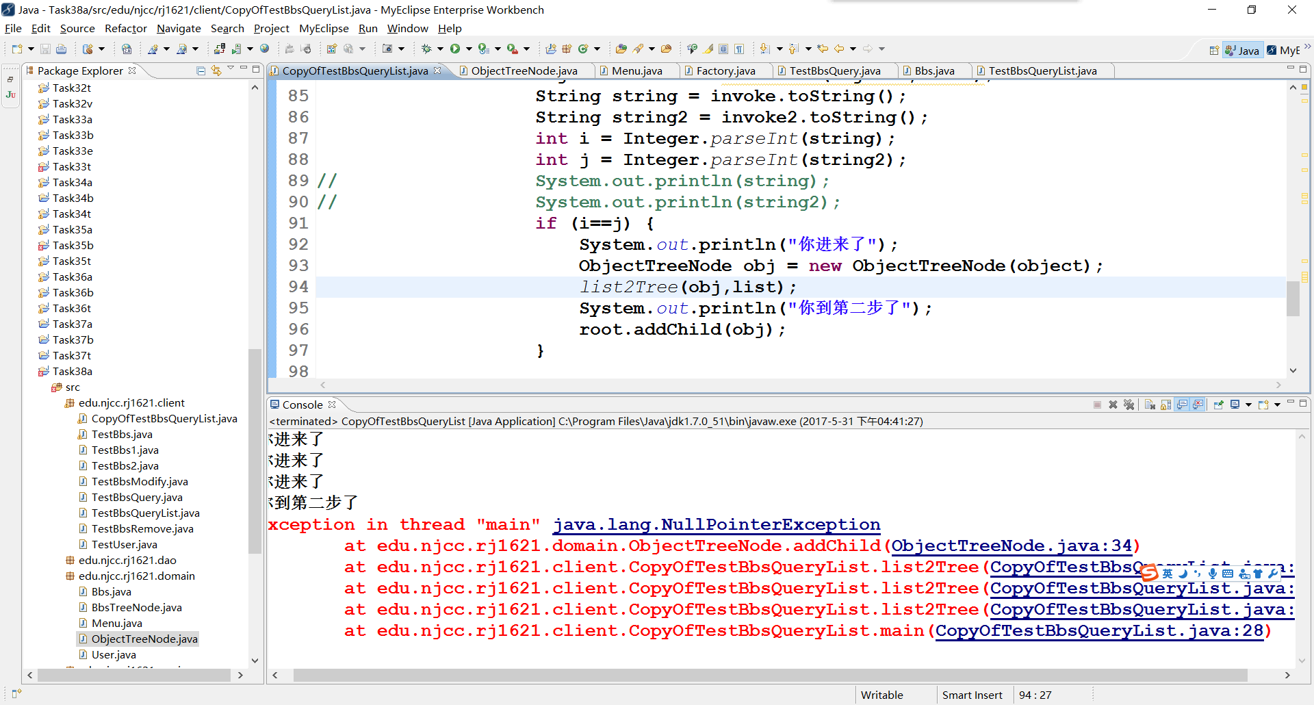This screenshot has width=1314, height=705.
Task: Switch to the ObjectTreeNode.java editor tab
Action: pos(524,70)
